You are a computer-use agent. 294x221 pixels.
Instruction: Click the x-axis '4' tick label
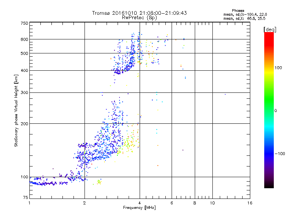[140, 203]
